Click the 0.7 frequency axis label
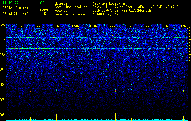 point(2,100)
